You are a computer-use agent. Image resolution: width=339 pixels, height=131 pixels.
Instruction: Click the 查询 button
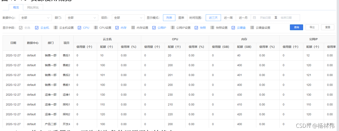296,27
